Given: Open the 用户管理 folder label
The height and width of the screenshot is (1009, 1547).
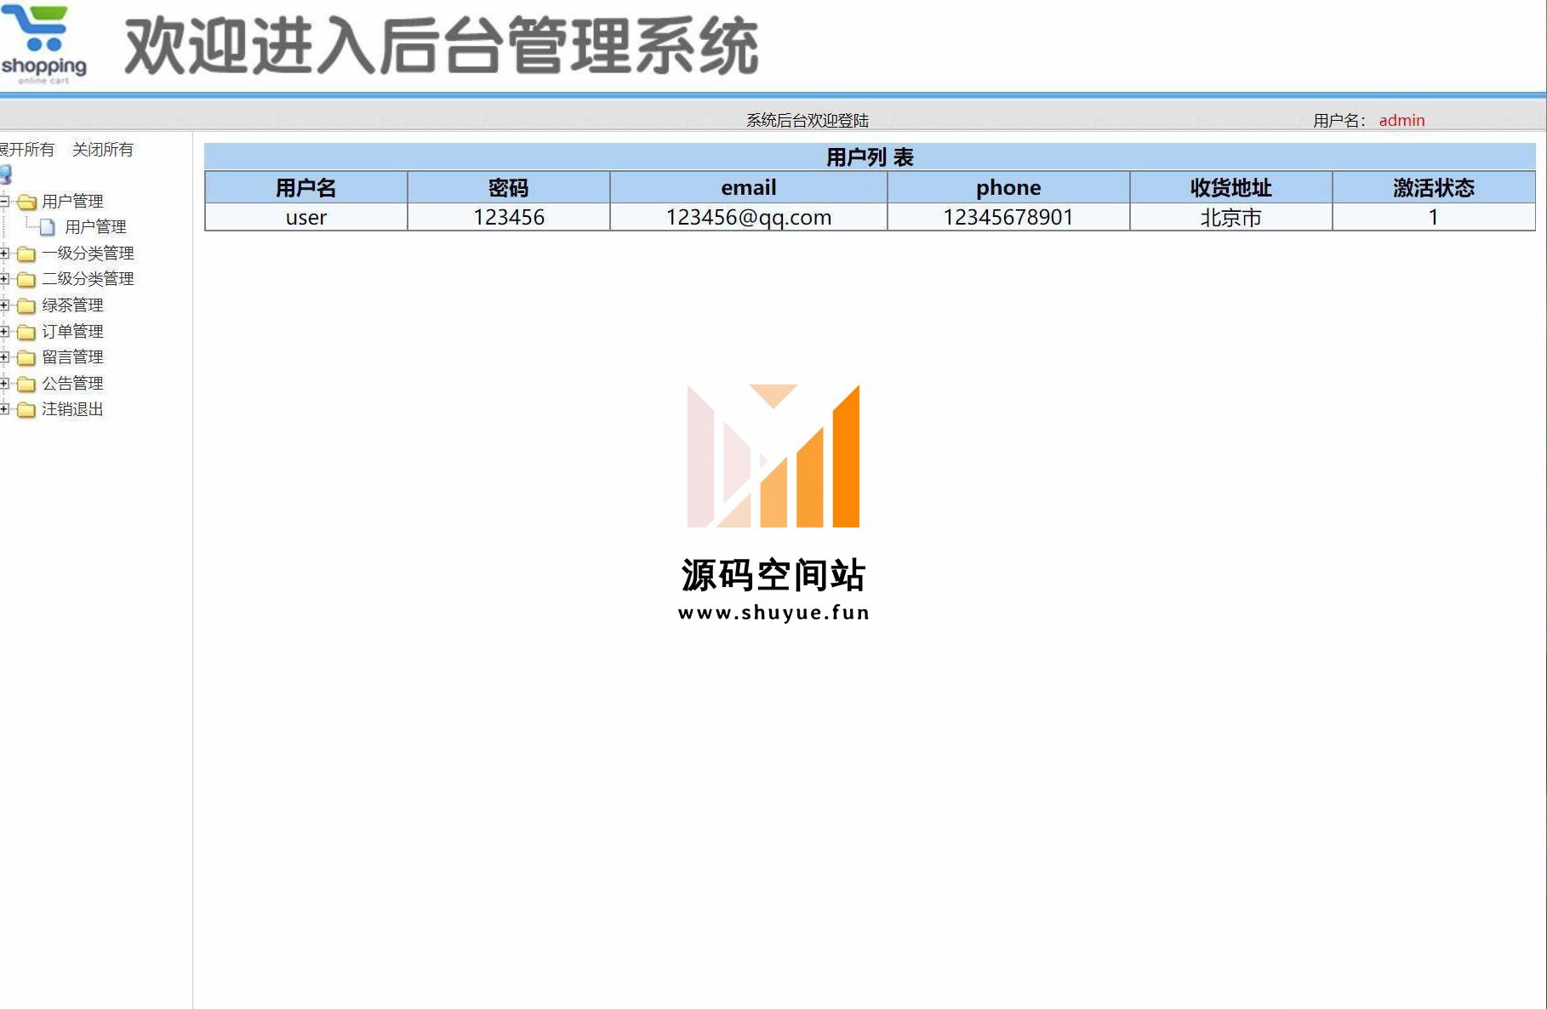Looking at the screenshot, I should click(72, 202).
